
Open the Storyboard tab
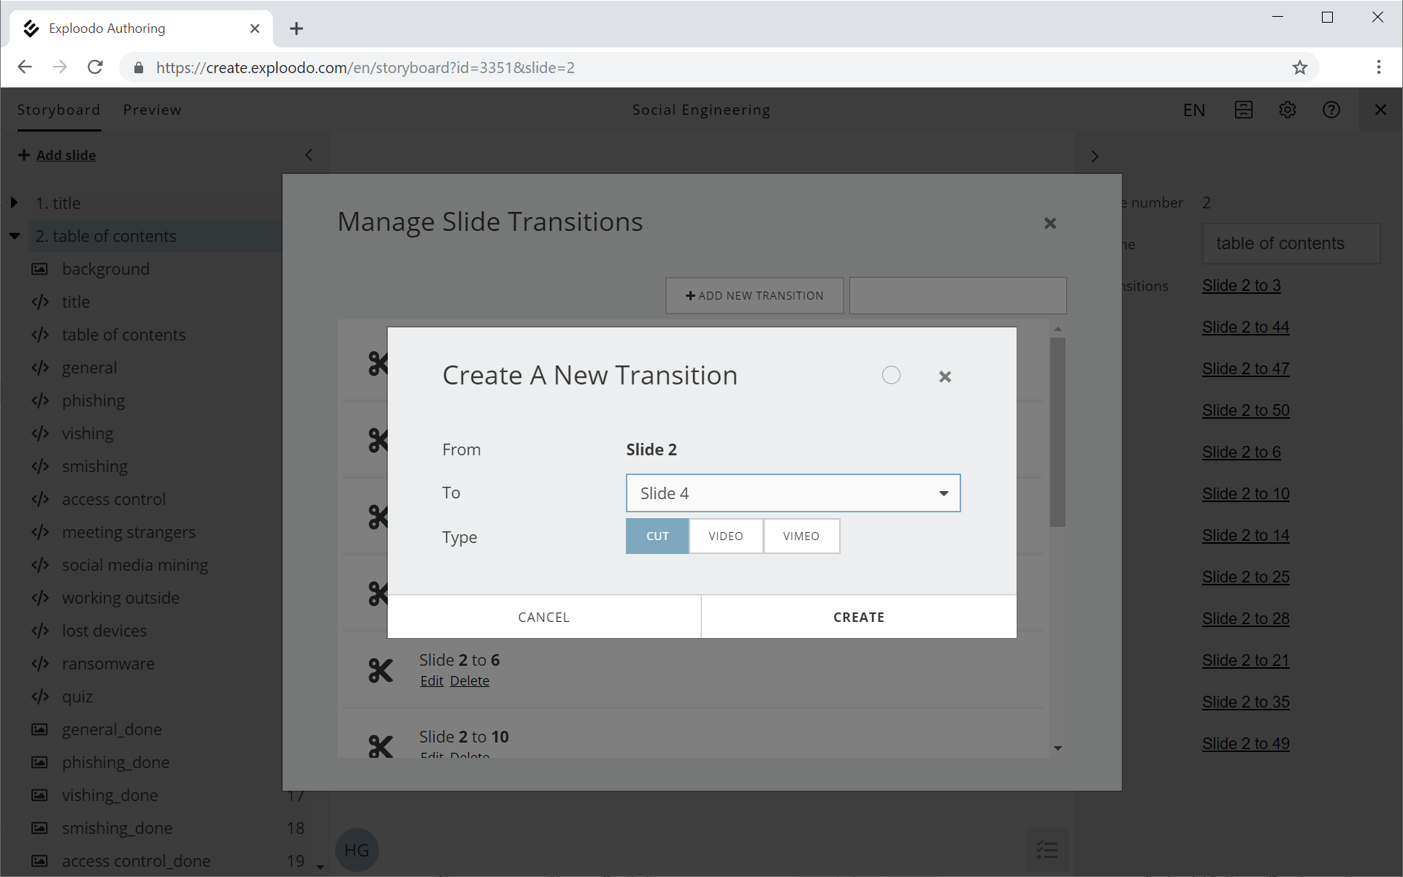[x=58, y=110]
